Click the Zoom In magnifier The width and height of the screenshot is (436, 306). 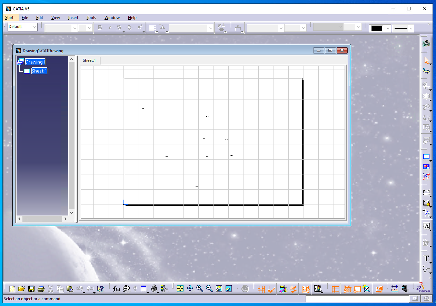pos(199,289)
